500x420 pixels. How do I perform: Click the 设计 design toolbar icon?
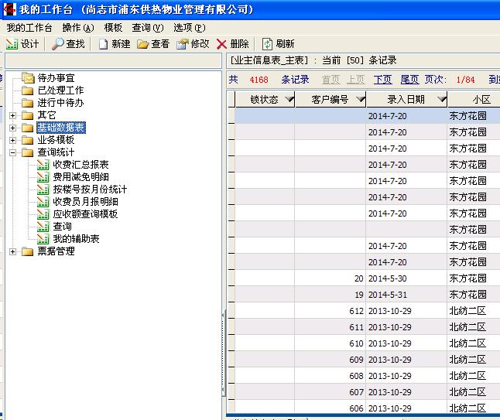coord(12,44)
